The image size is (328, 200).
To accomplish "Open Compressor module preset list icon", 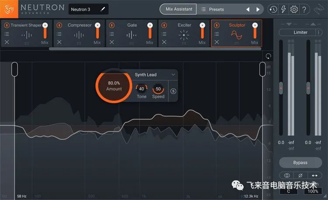I will tap(59, 34).
